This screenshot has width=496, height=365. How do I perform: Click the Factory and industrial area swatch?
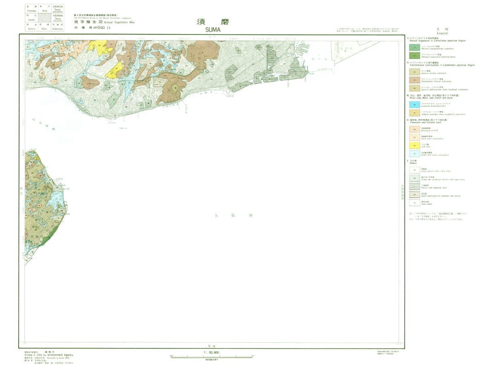414,187
